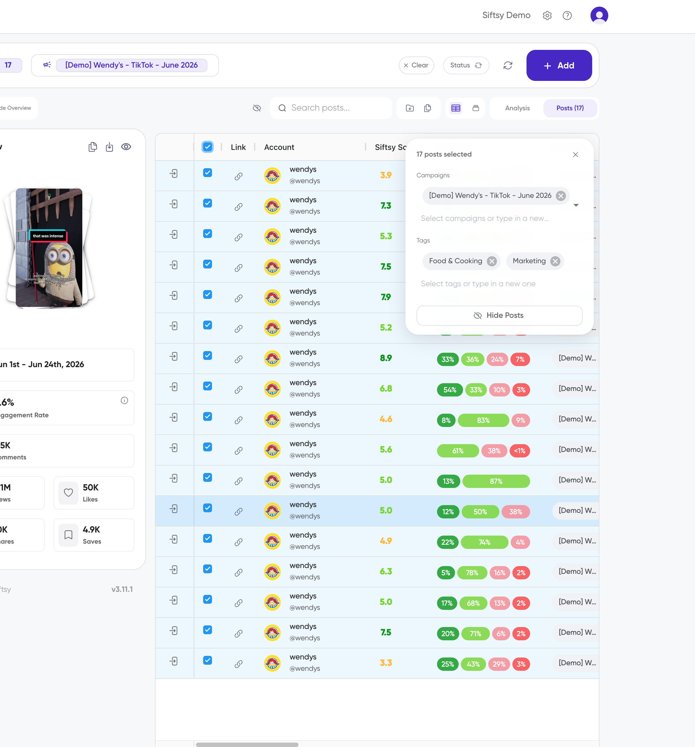Clear the filters with Clear button
Viewport: 695px width, 747px height.
coord(416,65)
